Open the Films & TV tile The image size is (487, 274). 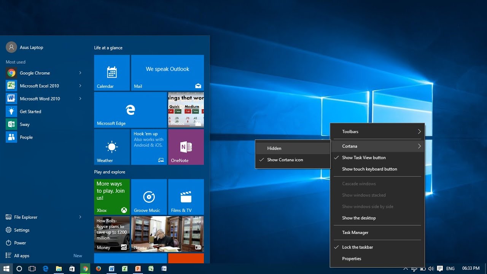pyautogui.click(x=186, y=197)
